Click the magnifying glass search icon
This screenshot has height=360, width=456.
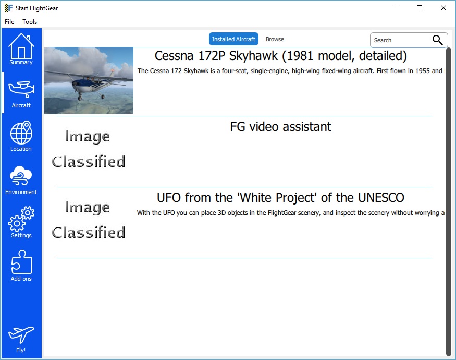click(x=437, y=40)
